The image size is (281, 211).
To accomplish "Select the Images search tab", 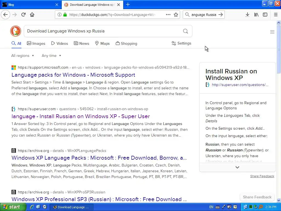I will coord(36,43).
